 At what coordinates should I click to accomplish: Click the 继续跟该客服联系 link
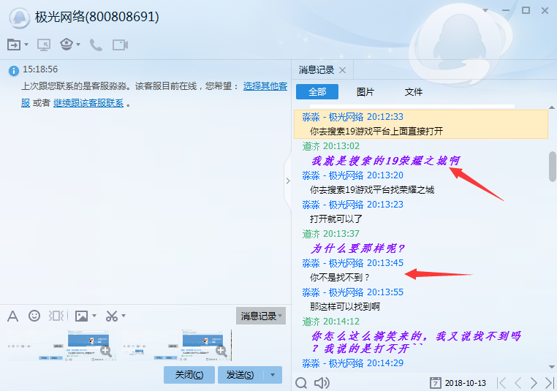(x=88, y=103)
